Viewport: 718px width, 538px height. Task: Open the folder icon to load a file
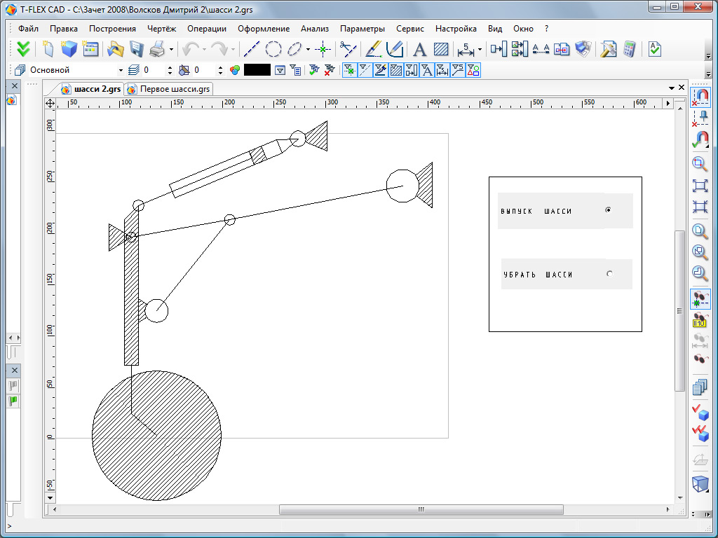(115, 49)
